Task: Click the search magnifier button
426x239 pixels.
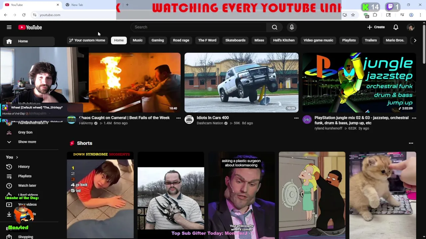Action: [x=275, y=27]
